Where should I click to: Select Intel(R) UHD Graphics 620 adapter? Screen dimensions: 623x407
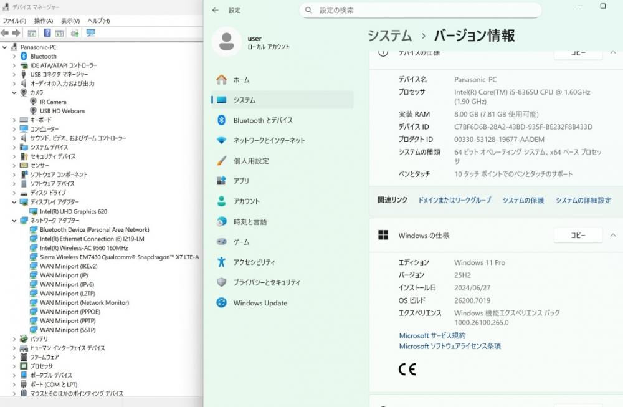coord(74,211)
